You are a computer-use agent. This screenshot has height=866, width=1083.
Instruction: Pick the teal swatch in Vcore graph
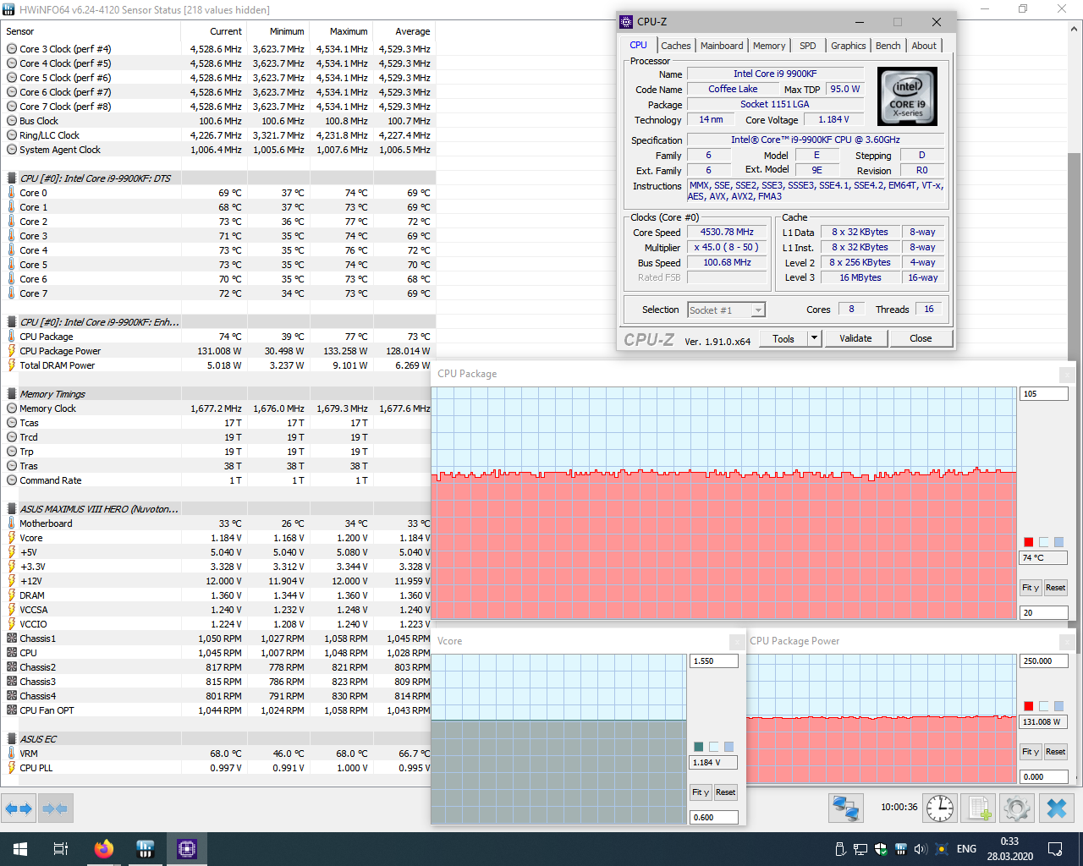(698, 747)
